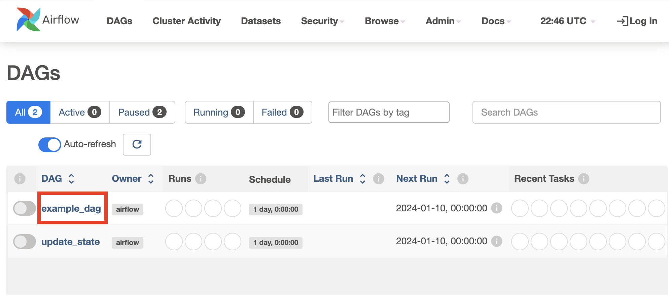Unpause the update_state toggle
669x297 pixels.
click(24, 242)
